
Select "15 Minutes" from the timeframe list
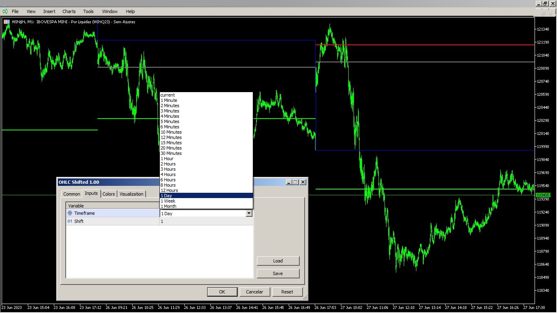pos(170,143)
